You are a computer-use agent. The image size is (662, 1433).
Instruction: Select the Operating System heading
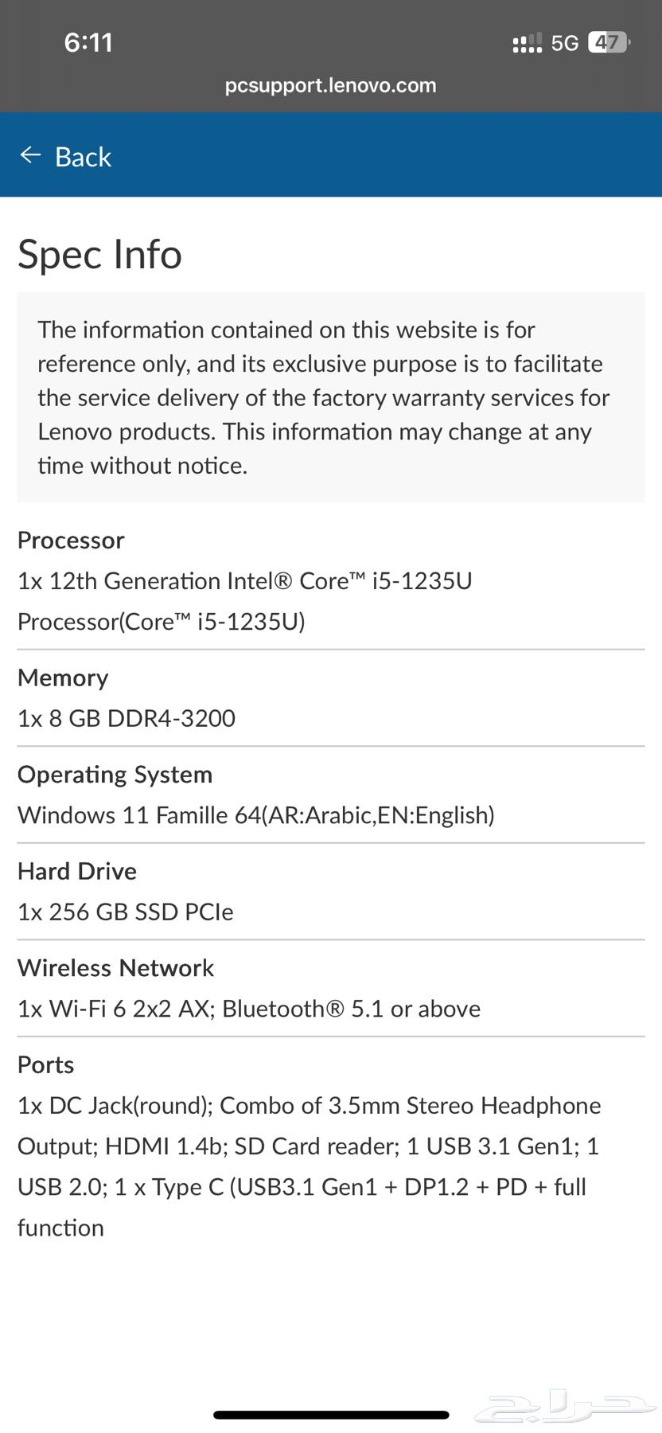tap(115, 775)
